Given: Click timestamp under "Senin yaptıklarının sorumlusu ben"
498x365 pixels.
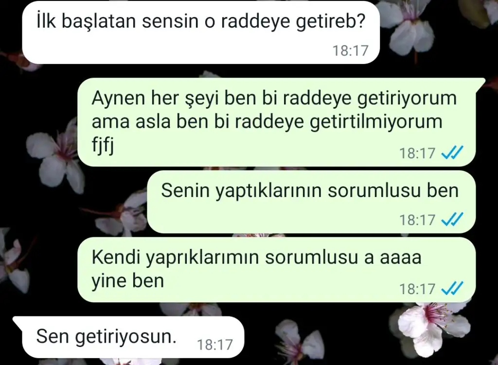Looking at the screenshot, I should (x=417, y=219).
